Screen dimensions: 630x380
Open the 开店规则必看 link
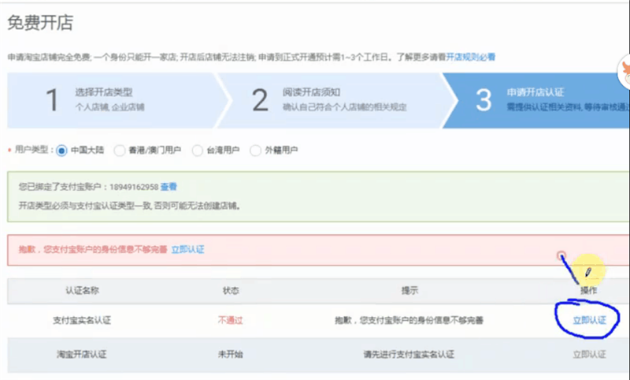pos(470,57)
